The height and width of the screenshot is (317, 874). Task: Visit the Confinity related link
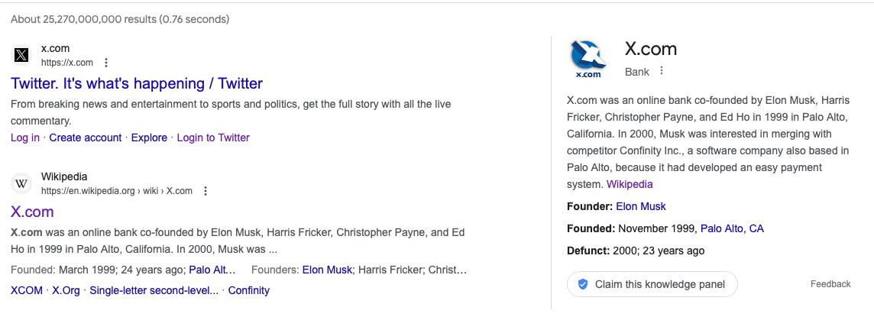(249, 290)
